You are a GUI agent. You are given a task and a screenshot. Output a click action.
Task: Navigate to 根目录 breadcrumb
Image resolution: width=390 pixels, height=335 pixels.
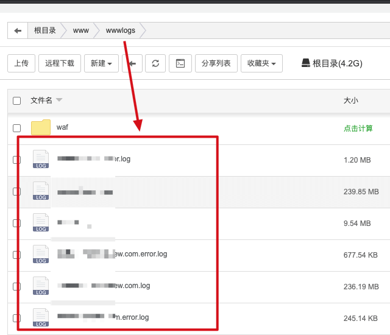click(x=45, y=30)
